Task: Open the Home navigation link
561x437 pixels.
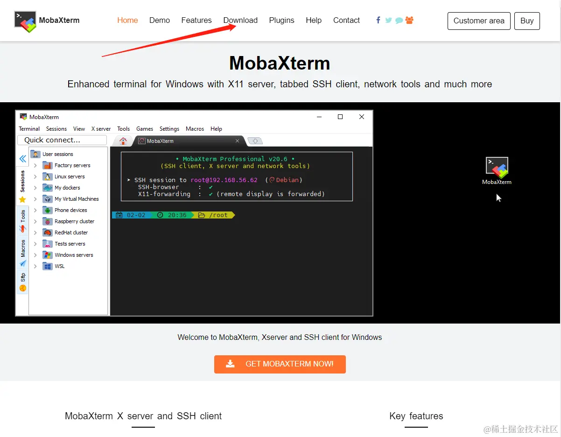Action: (x=127, y=20)
